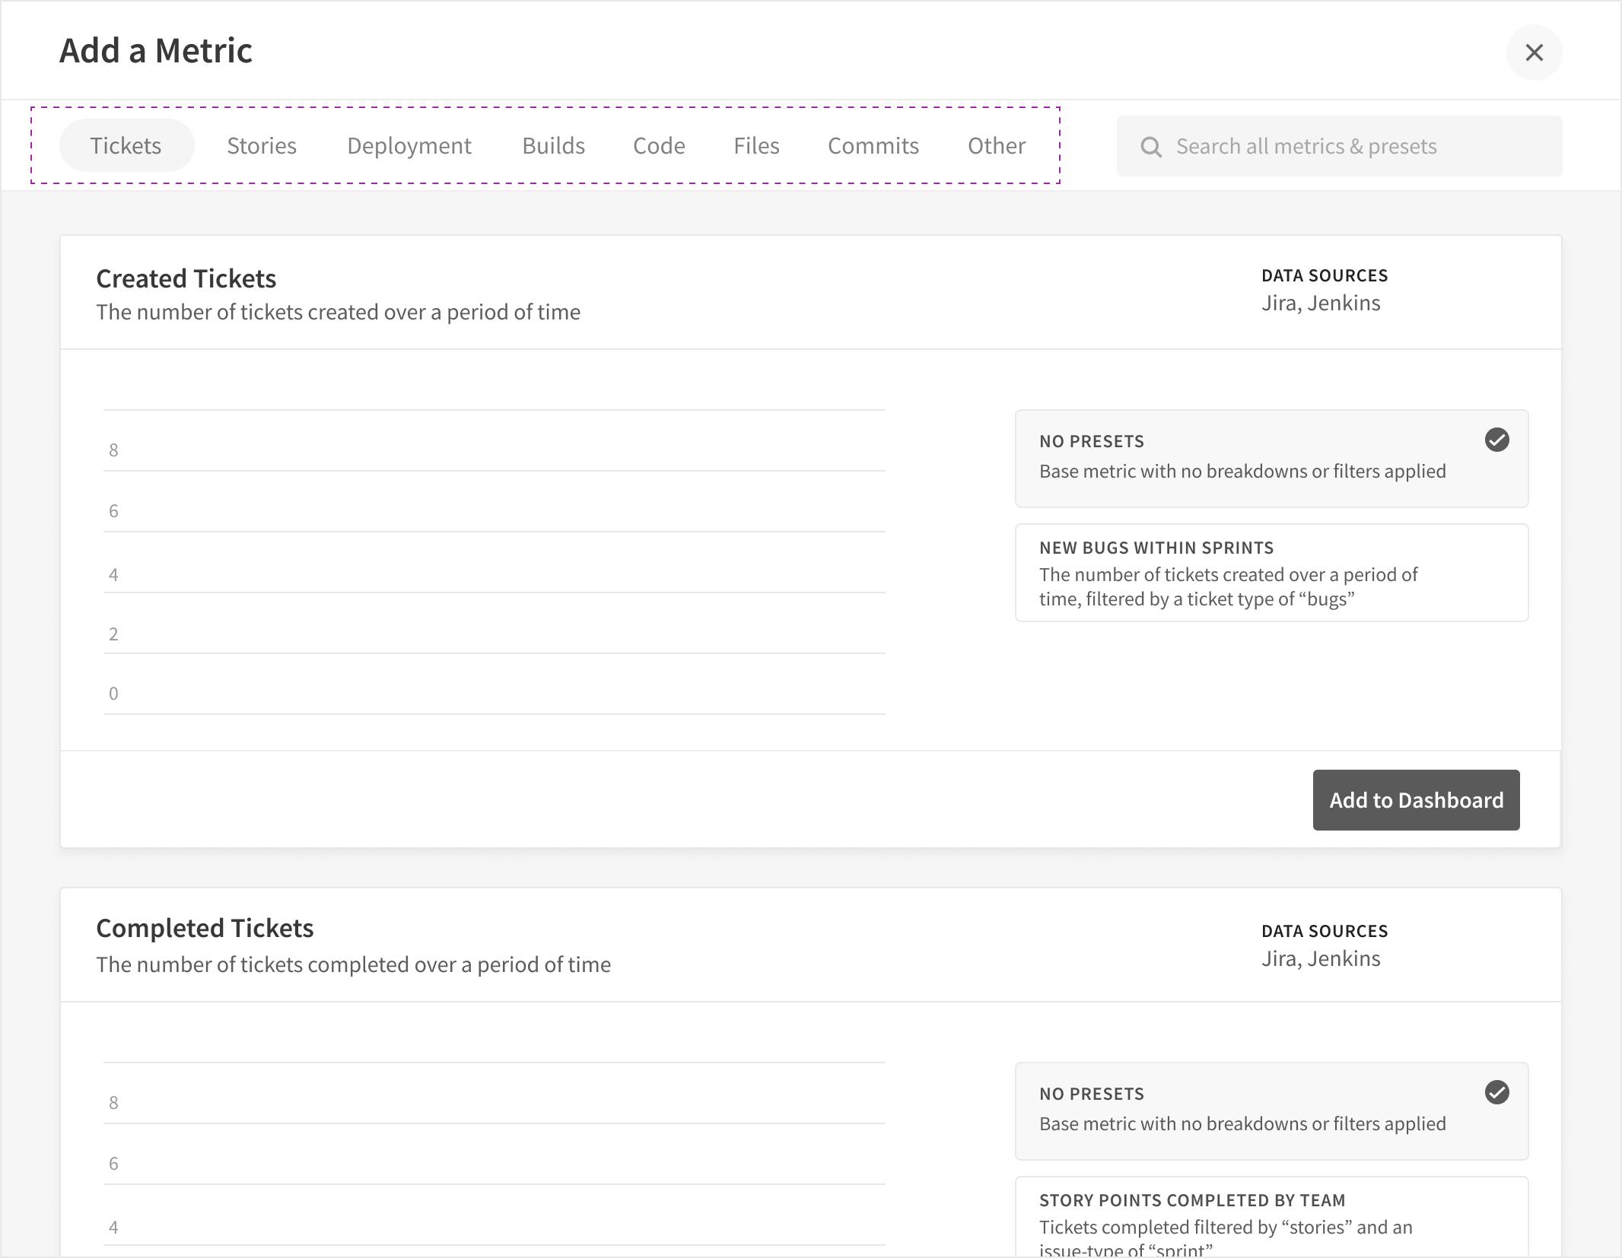Click 'The number of tickets created over a period of time'
1622x1258 pixels.
[x=338, y=312]
